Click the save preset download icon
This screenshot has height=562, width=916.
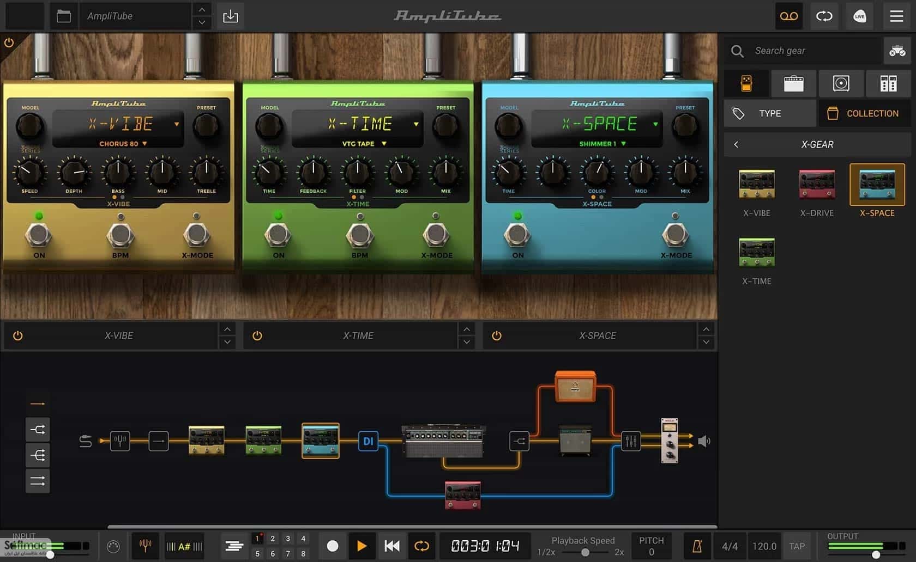(x=231, y=16)
